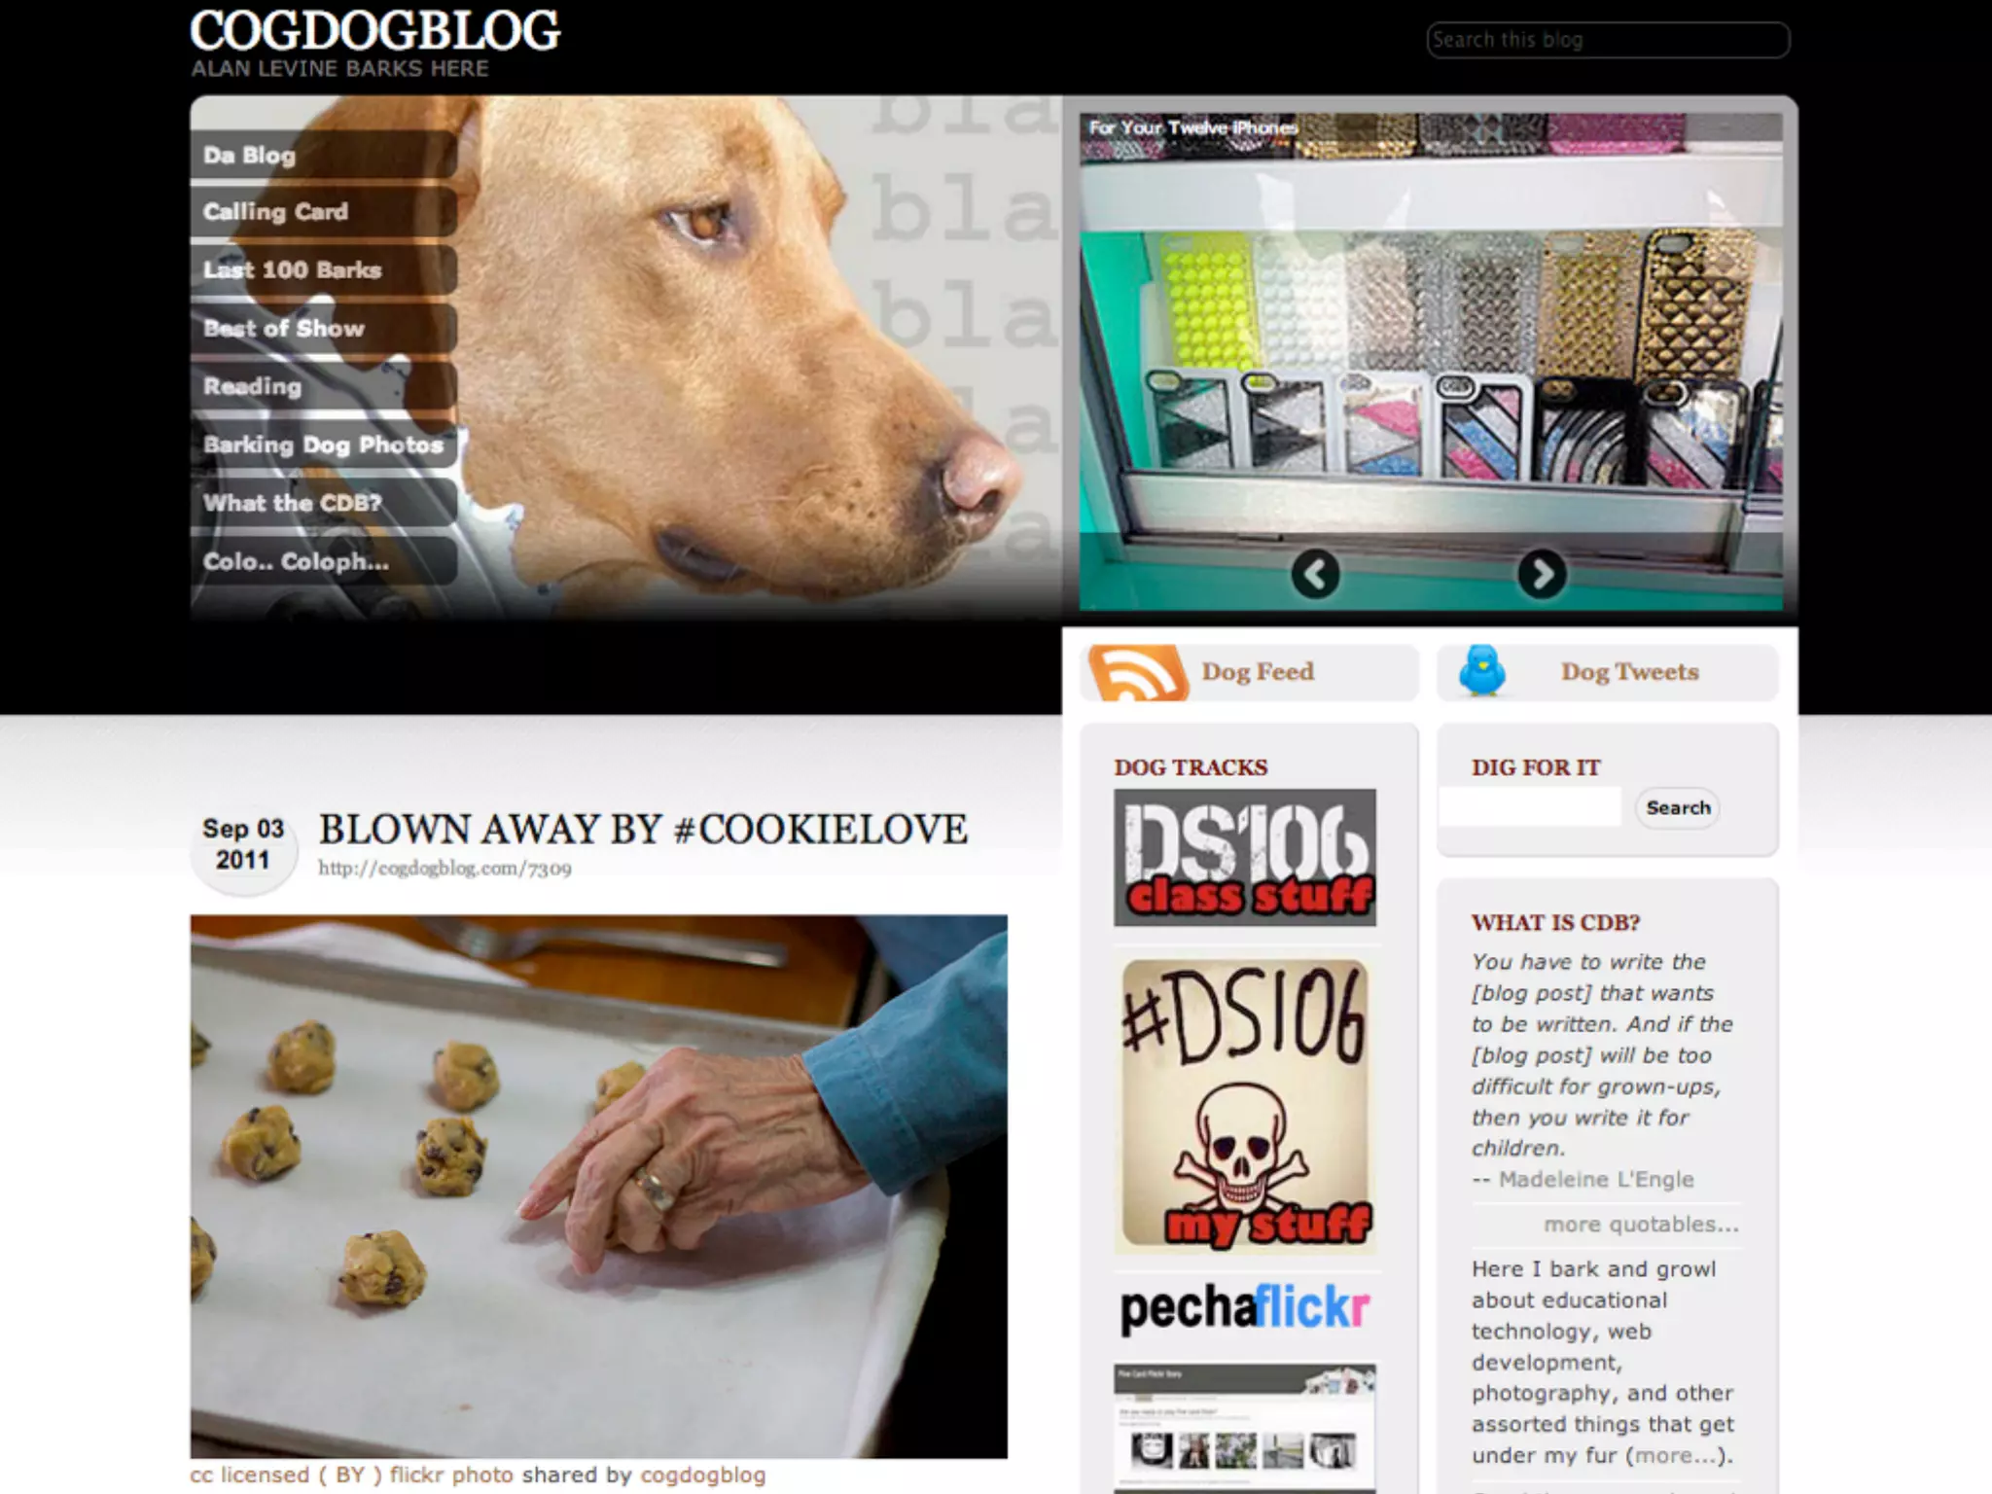Show the previous slideshow photo

1315,574
